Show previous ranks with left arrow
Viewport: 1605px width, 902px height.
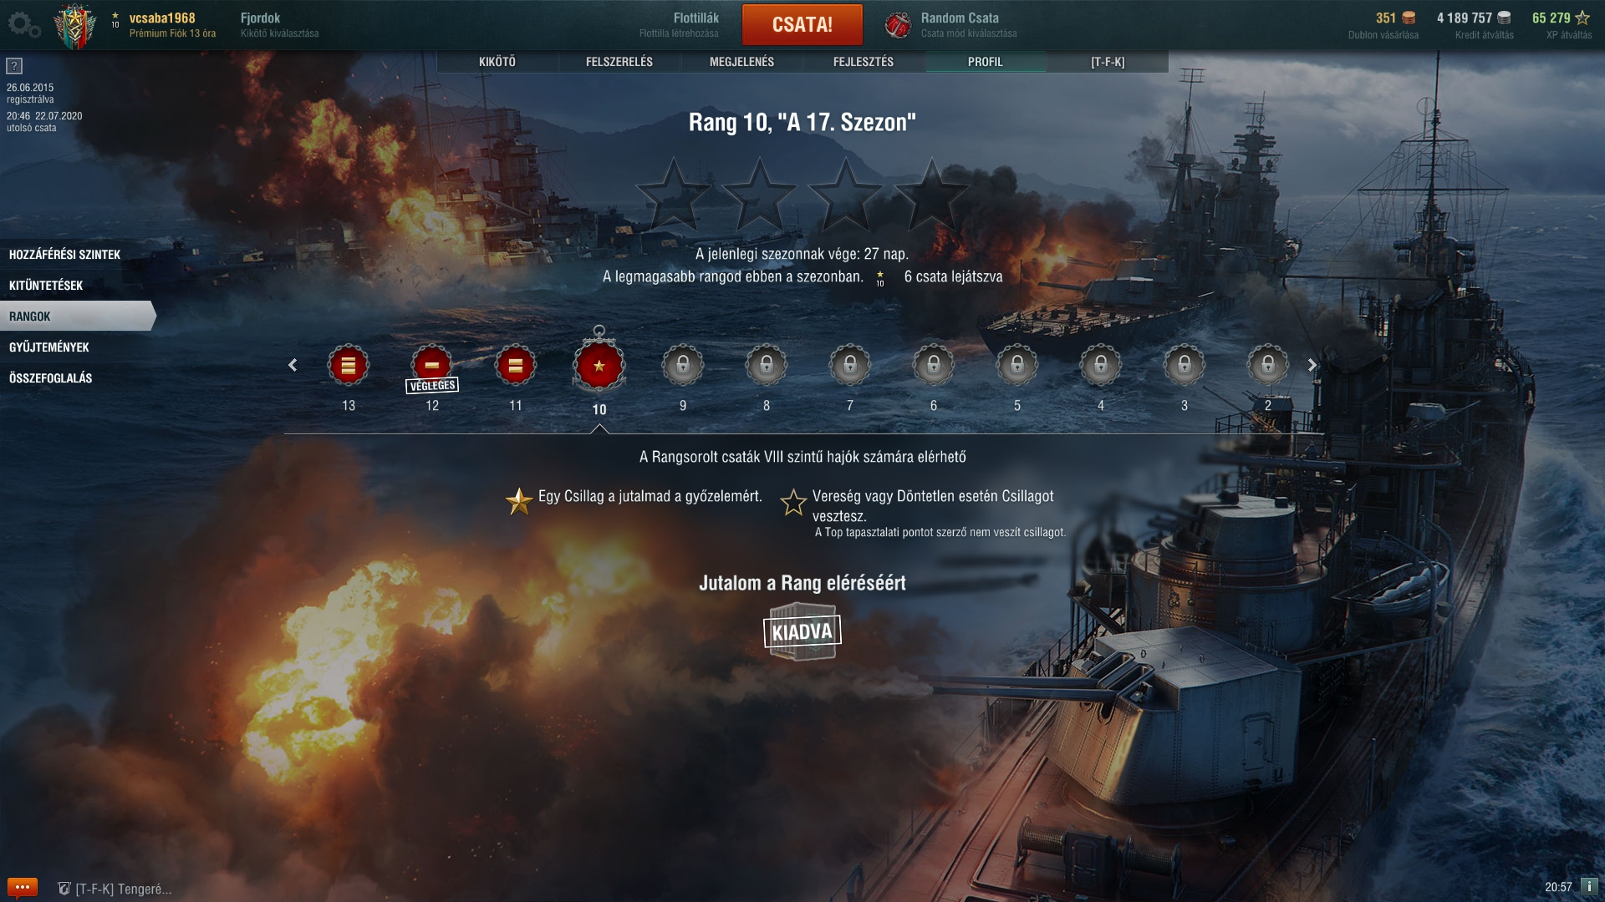tap(293, 365)
